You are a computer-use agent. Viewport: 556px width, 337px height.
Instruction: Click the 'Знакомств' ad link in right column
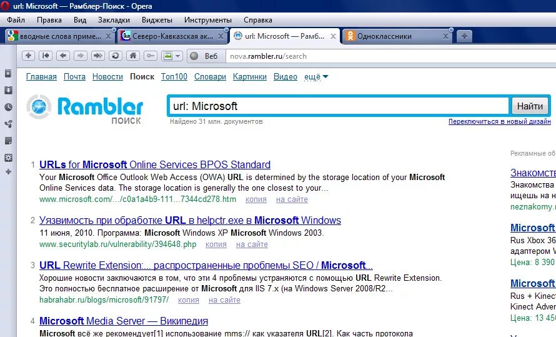(x=533, y=173)
